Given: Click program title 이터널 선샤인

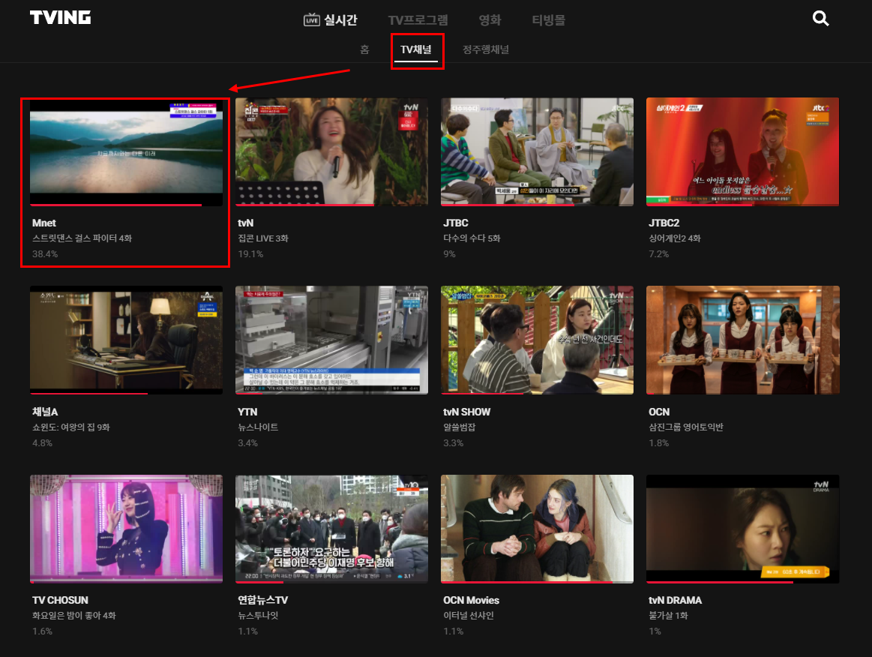Looking at the screenshot, I should (x=469, y=615).
